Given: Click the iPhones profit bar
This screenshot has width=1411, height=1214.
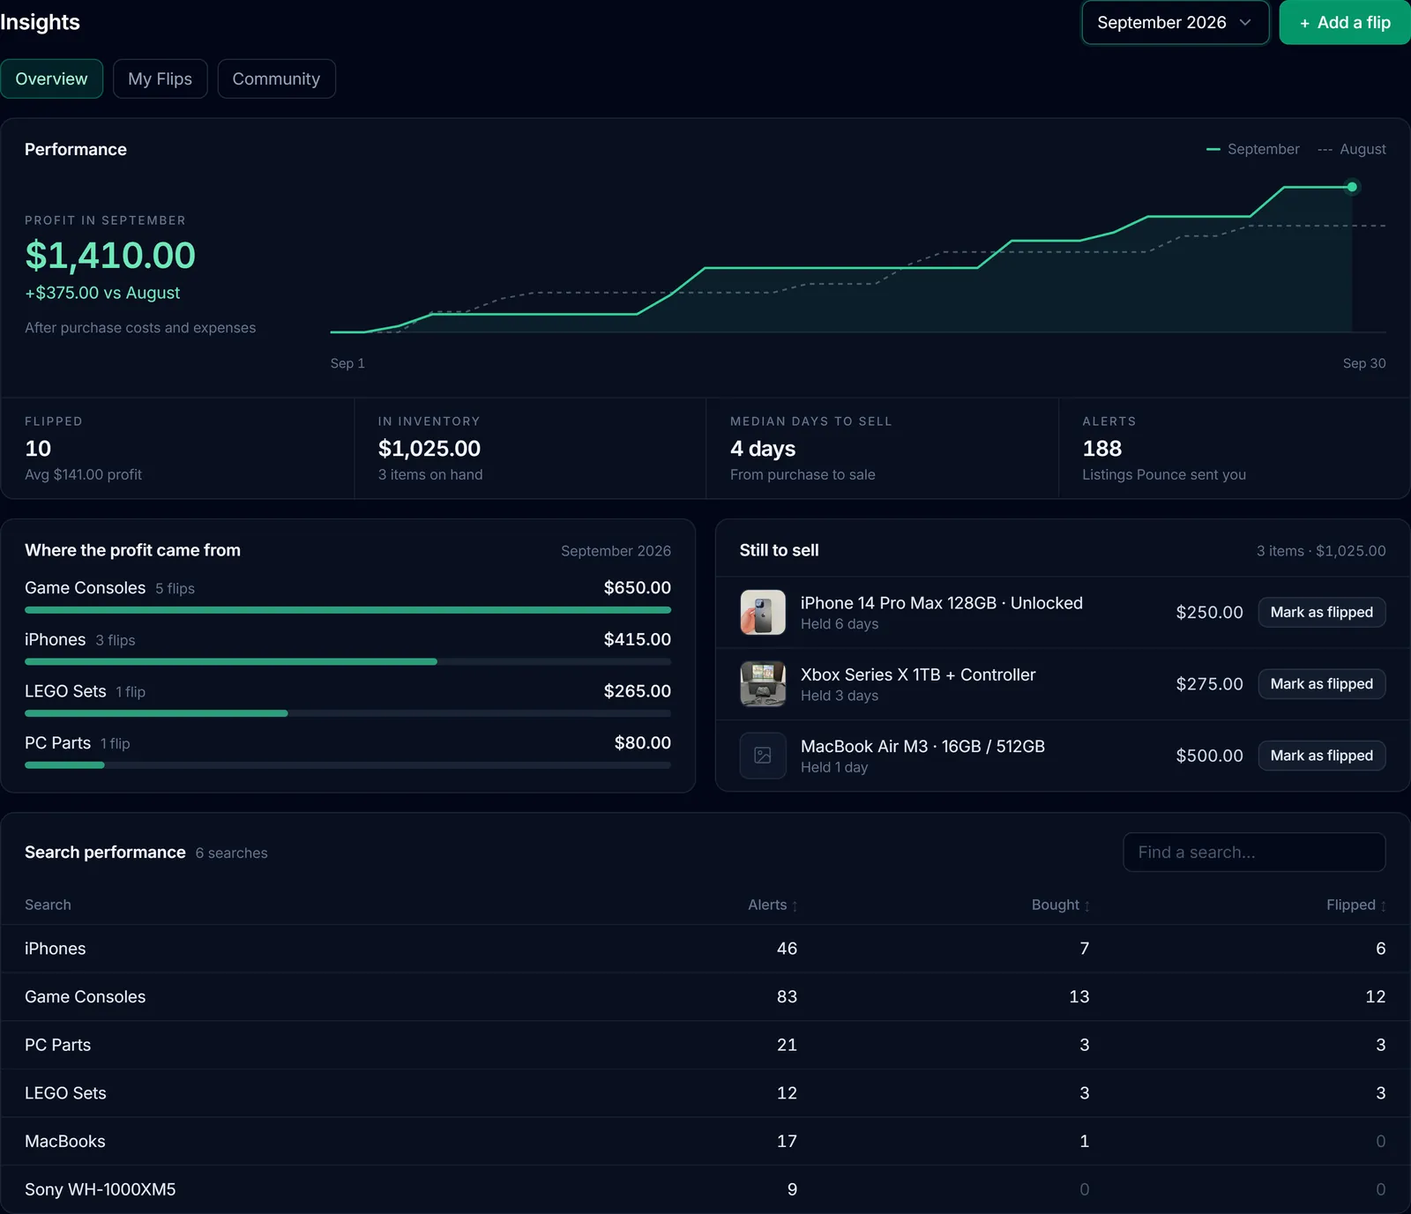Looking at the screenshot, I should (347, 661).
